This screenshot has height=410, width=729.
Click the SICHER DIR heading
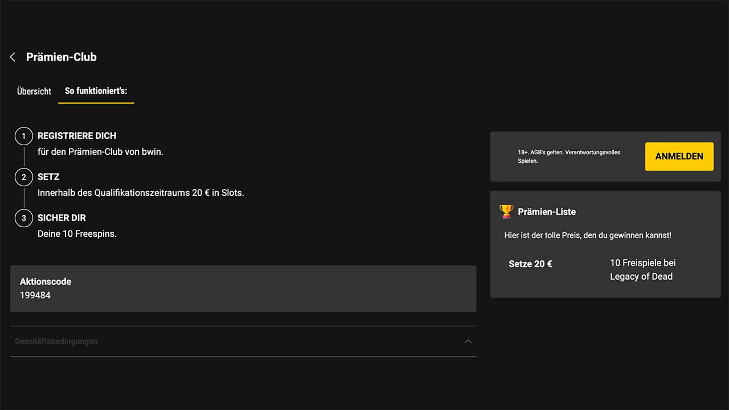click(x=62, y=218)
